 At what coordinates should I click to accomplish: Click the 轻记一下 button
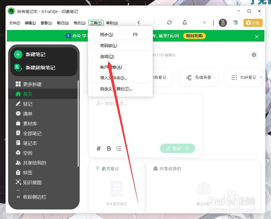click(x=178, y=148)
